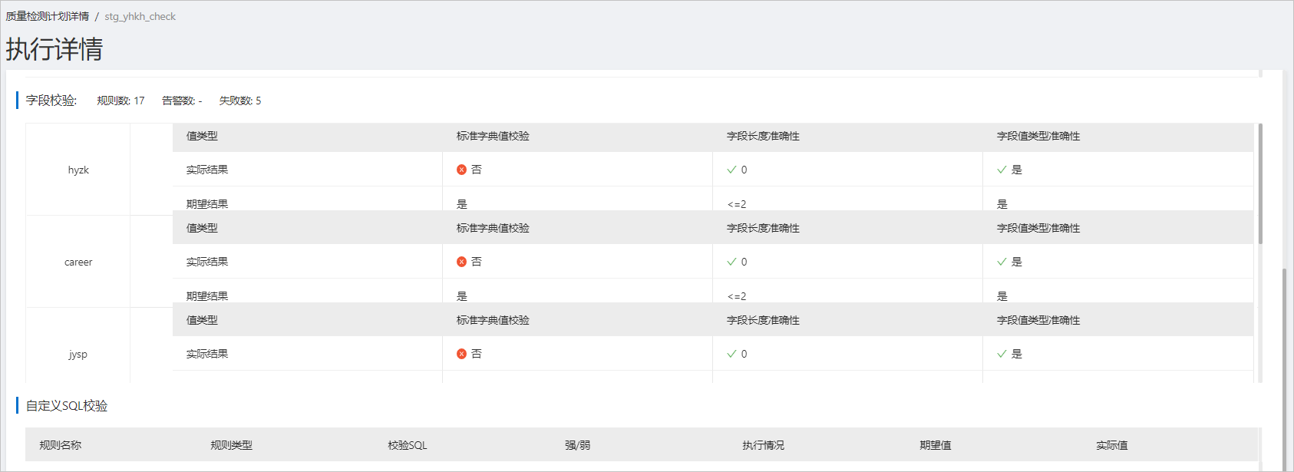
Task: Click the red fail icon in hyzk row
Action: (461, 170)
